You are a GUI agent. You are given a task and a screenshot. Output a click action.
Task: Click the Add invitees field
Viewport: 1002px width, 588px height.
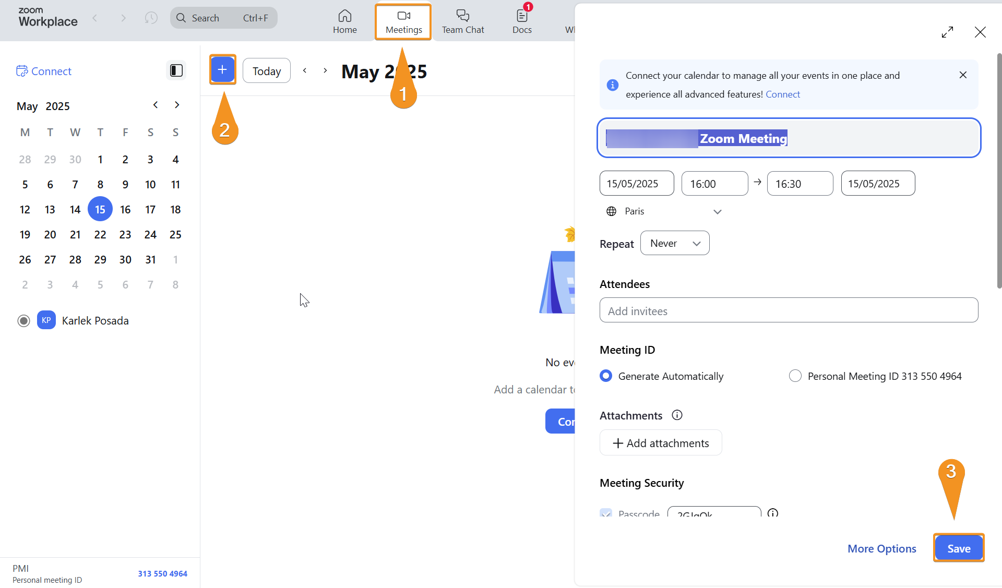789,310
